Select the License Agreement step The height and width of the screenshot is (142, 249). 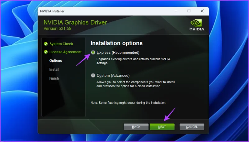[x=65, y=52]
